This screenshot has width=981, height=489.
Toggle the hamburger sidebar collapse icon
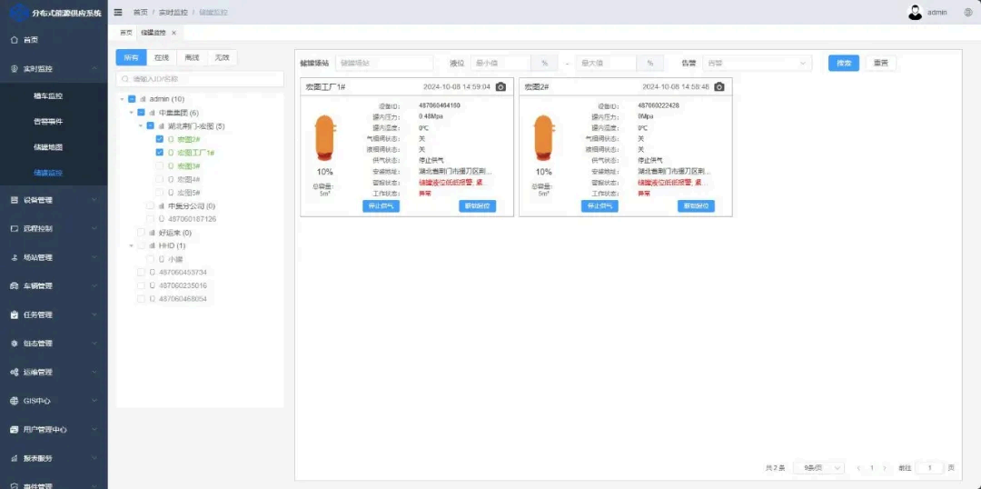coord(117,12)
